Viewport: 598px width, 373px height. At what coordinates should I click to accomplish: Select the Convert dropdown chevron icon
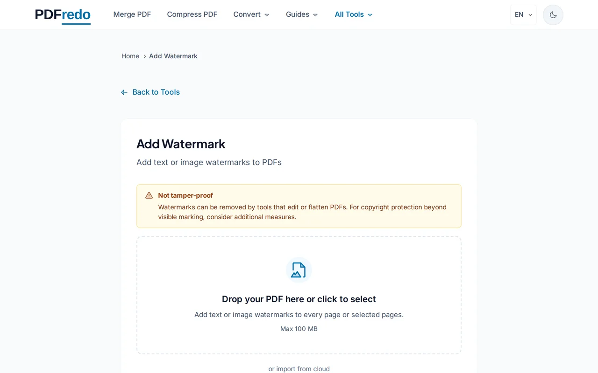pos(267,14)
